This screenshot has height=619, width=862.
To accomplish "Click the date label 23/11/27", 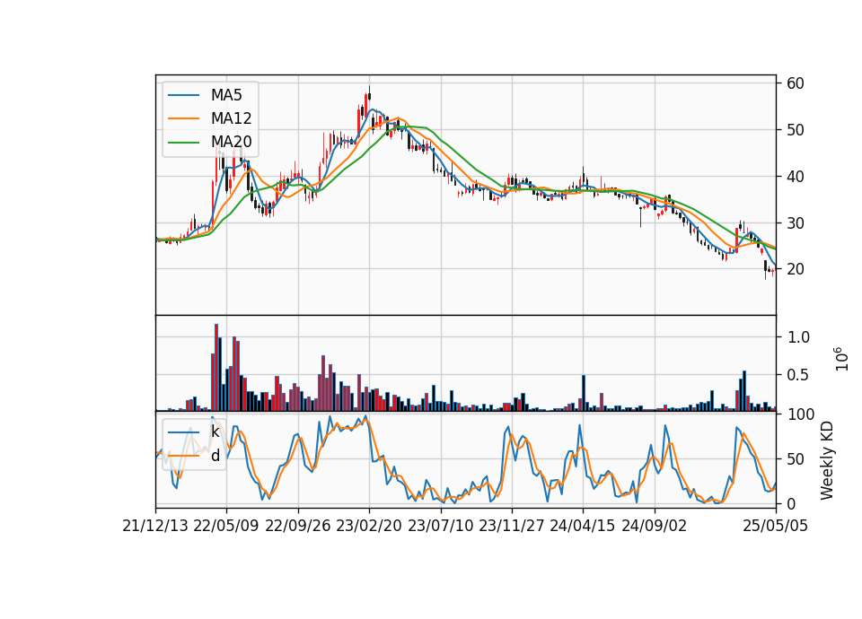I will coord(512,526).
